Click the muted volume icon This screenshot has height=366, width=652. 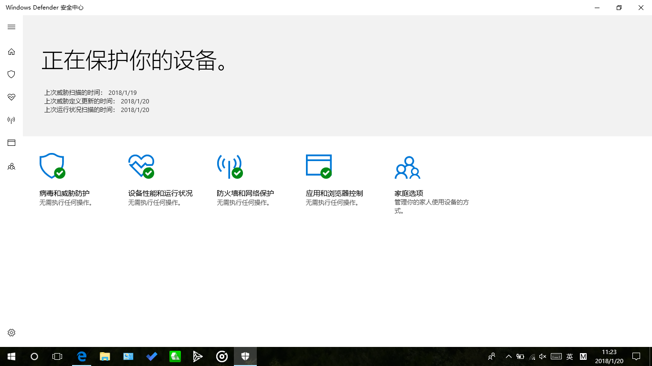(x=543, y=356)
